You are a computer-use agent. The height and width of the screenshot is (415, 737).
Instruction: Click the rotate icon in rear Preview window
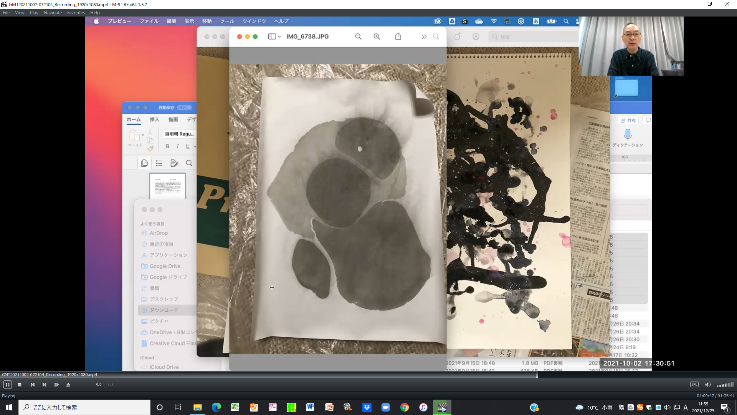point(458,37)
